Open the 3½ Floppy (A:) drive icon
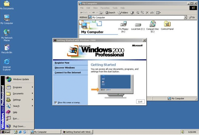The width and height of the screenshot is (199, 135). click(x=123, y=27)
